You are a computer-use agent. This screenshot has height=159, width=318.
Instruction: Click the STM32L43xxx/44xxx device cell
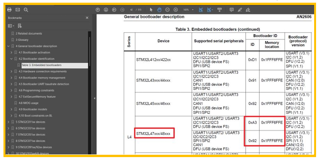tap(163, 80)
